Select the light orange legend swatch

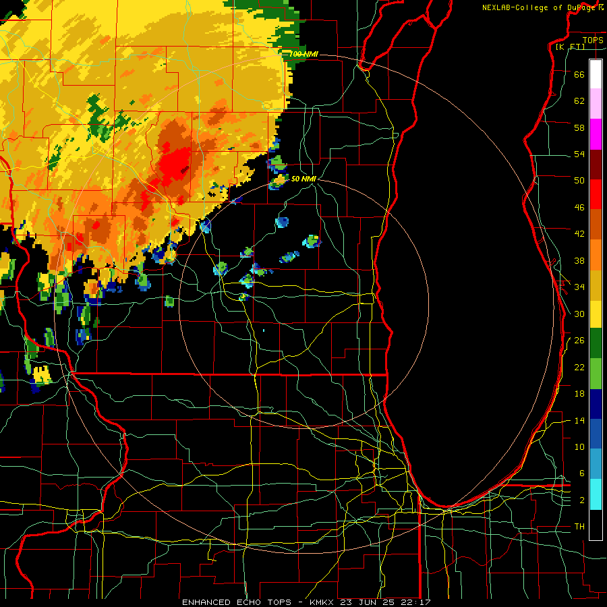click(596, 254)
